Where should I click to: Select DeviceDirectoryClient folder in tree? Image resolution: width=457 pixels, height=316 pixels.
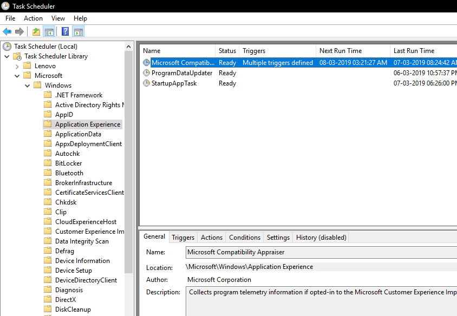point(86,280)
